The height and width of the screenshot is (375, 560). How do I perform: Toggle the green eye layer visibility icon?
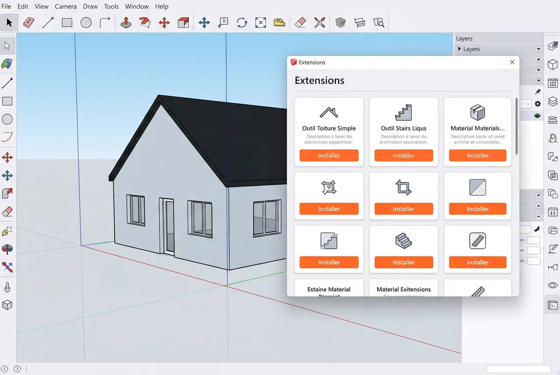[x=537, y=116]
